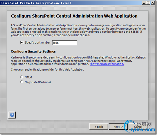This screenshot has height=135, width=157.
Task: Click 'Choose an authentication provider' text
Action: (47, 70)
